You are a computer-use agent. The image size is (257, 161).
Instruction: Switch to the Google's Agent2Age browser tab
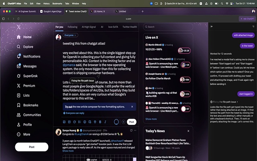tap(51, 12)
